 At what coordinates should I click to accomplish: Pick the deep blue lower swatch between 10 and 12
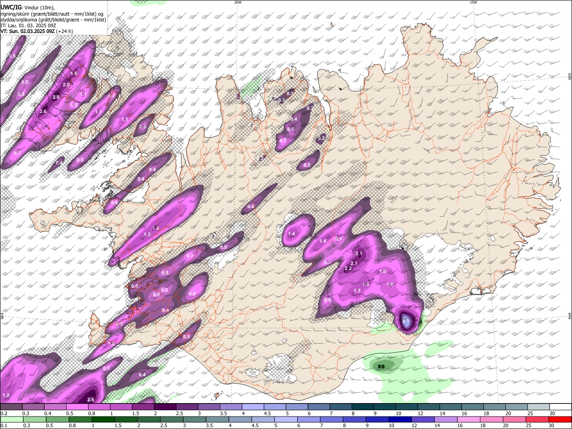click(400, 419)
